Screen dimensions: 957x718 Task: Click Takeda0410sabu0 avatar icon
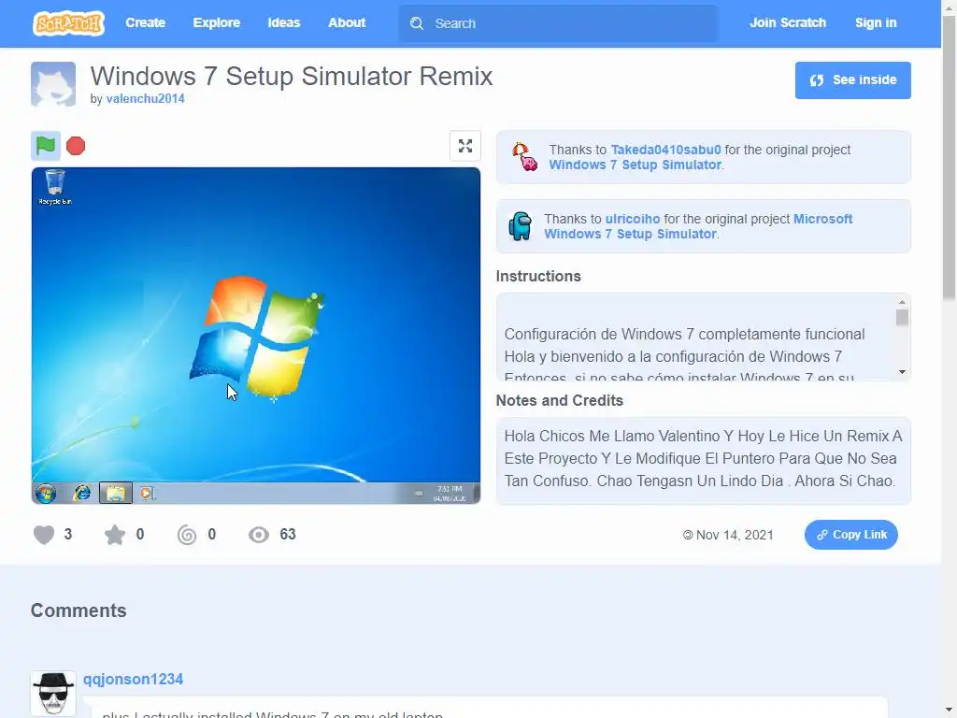pyautogui.click(x=525, y=157)
